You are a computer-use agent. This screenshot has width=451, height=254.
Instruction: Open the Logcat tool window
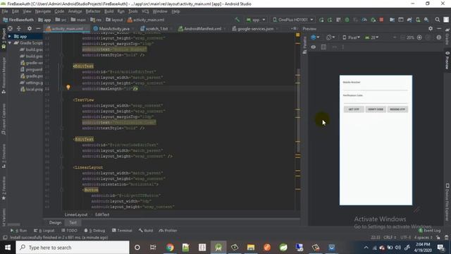tap(44, 231)
